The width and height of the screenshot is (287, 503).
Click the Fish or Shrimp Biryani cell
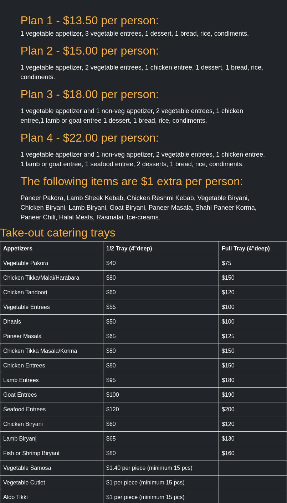tap(31, 453)
